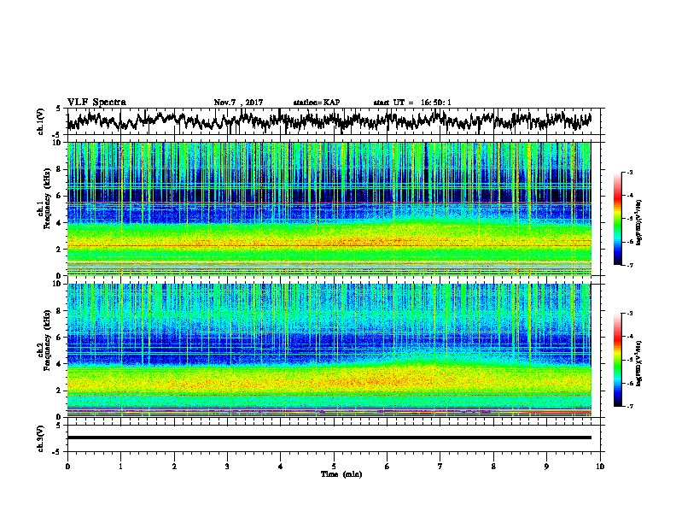Click the '5' tick on Time axis
Viewport: 676px width, 523px height.
(334, 467)
